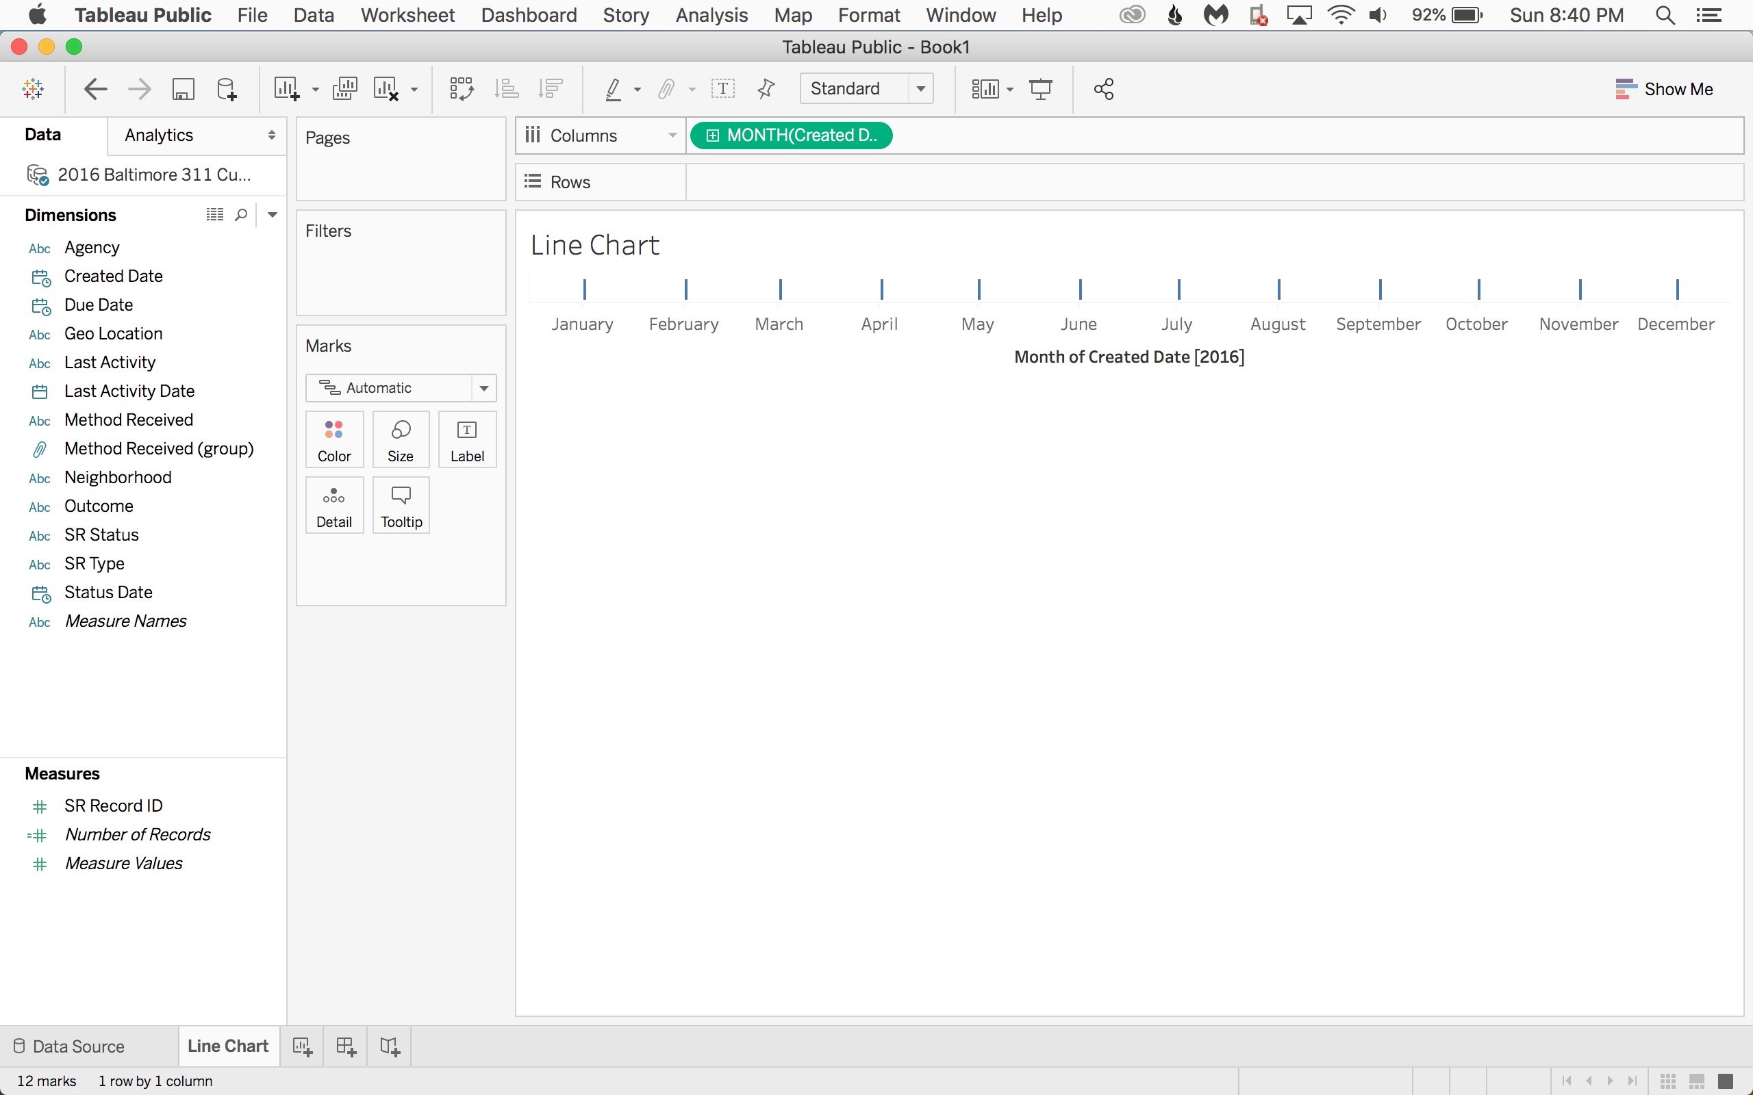The image size is (1753, 1095).
Task: Click the Show/Hide Cards icon
Action: click(x=985, y=89)
